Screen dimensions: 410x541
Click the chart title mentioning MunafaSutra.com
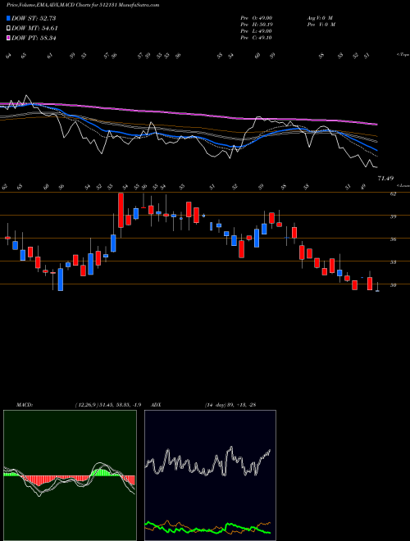click(83, 5)
